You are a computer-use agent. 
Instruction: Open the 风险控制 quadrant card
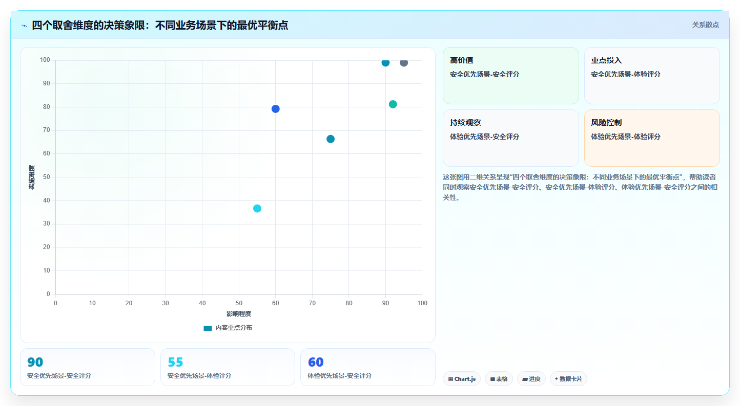[x=652, y=138]
